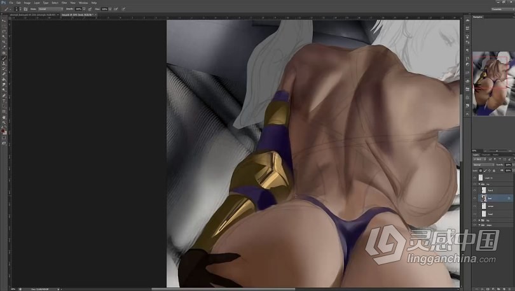This screenshot has height=291, width=515.
Task: Toggle visibility of the head layer
Action: click(474, 214)
